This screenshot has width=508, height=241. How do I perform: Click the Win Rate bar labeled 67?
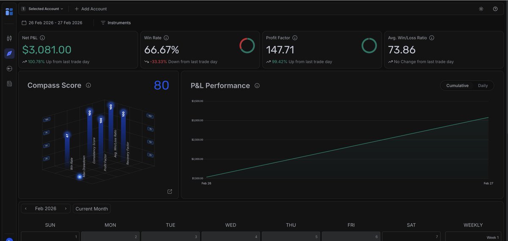(67, 148)
